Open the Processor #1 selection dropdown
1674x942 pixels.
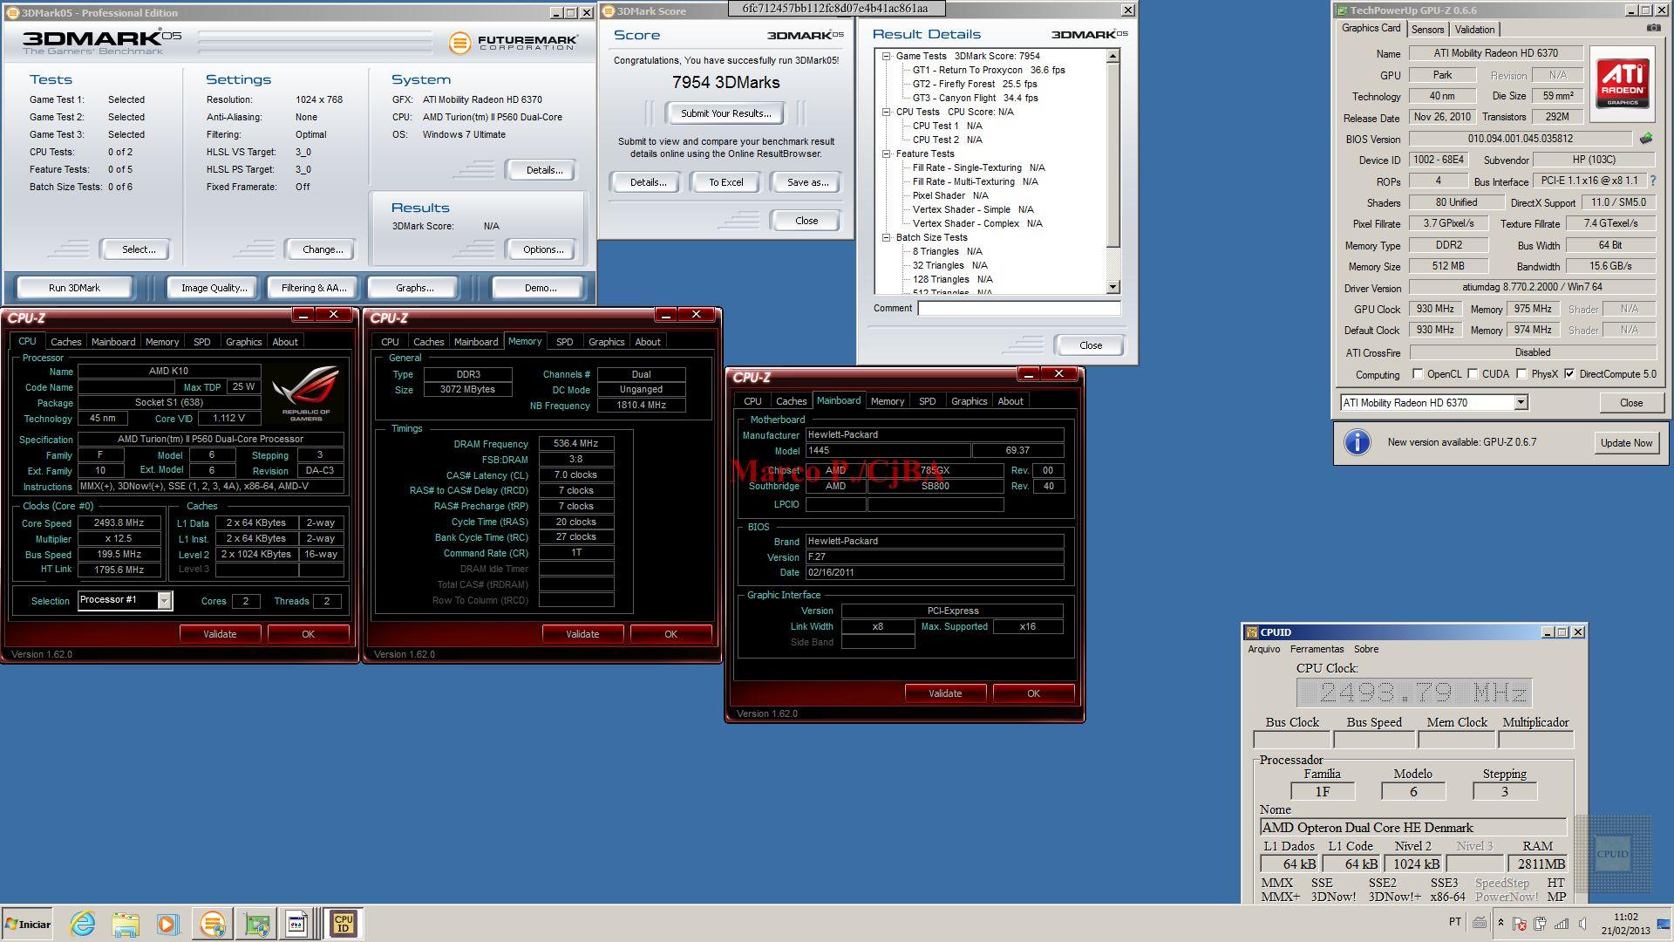point(164,600)
